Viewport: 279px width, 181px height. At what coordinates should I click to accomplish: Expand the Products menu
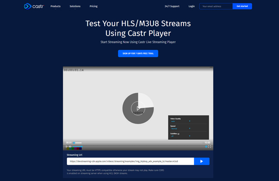click(55, 6)
